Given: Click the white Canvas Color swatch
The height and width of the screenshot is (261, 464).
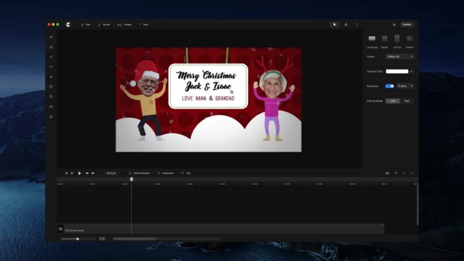Looking at the screenshot, I should pos(397,71).
